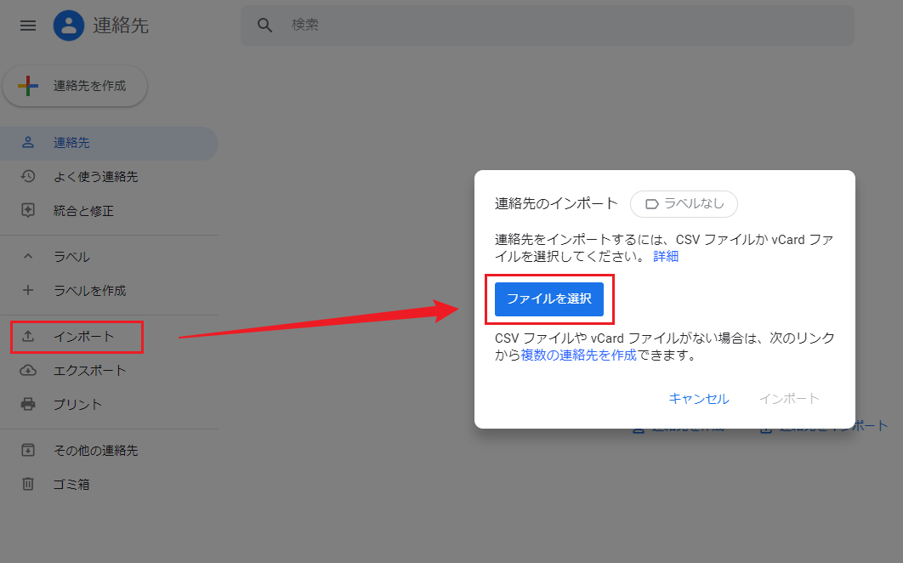Click the blue Contacts logo icon
This screenshot has height=563, width=903.
(x=69, y=26)
